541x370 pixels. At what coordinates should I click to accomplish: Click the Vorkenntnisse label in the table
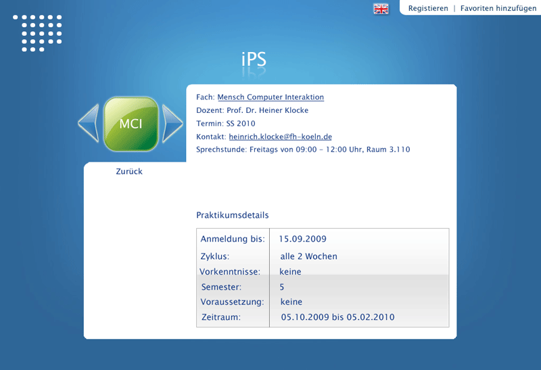click(229, 272)
